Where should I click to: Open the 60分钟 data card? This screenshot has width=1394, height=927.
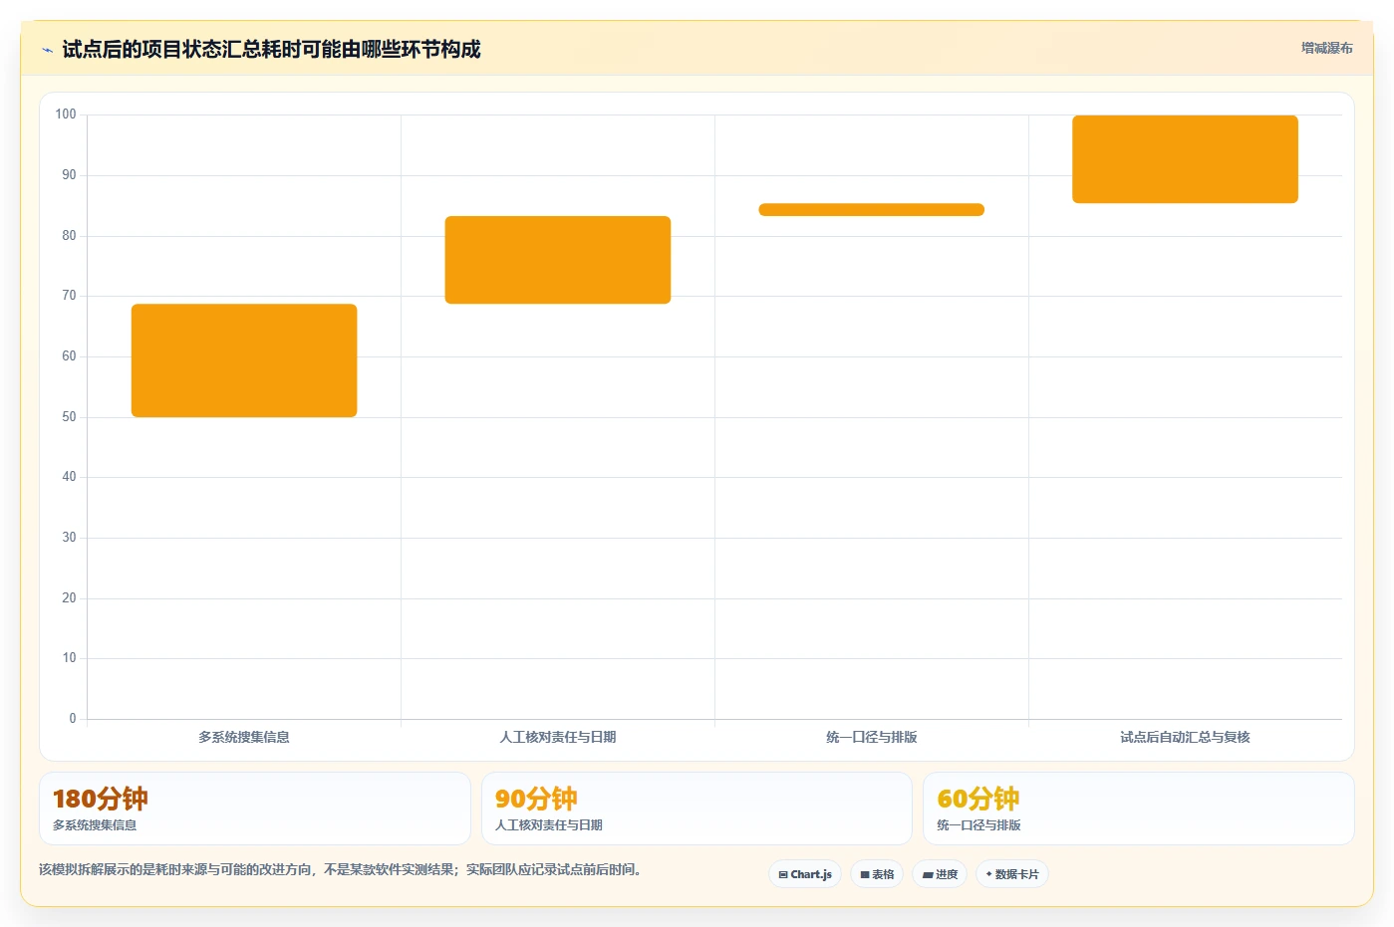(1139, 809)
